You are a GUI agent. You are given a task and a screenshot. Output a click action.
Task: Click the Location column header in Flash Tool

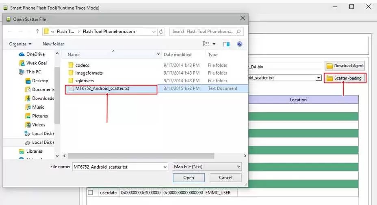coord(298,100)
